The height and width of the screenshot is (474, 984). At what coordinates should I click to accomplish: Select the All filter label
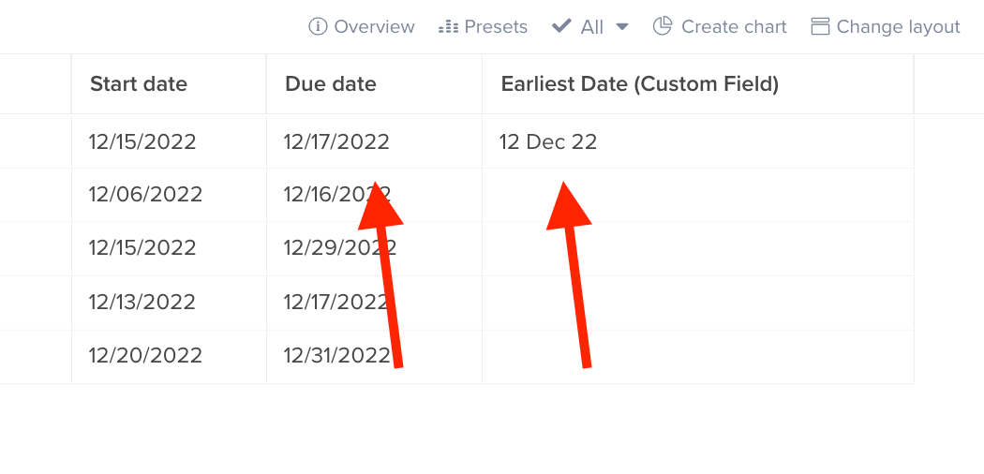[592, 27]
